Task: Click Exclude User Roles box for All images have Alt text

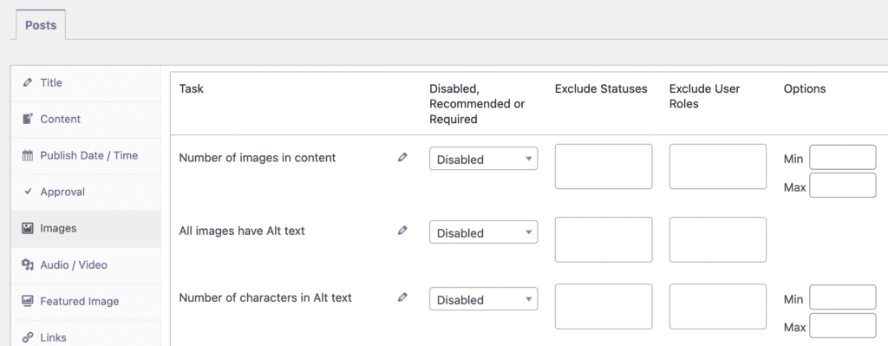Action: pyautogui.click(x=718, y=239)
